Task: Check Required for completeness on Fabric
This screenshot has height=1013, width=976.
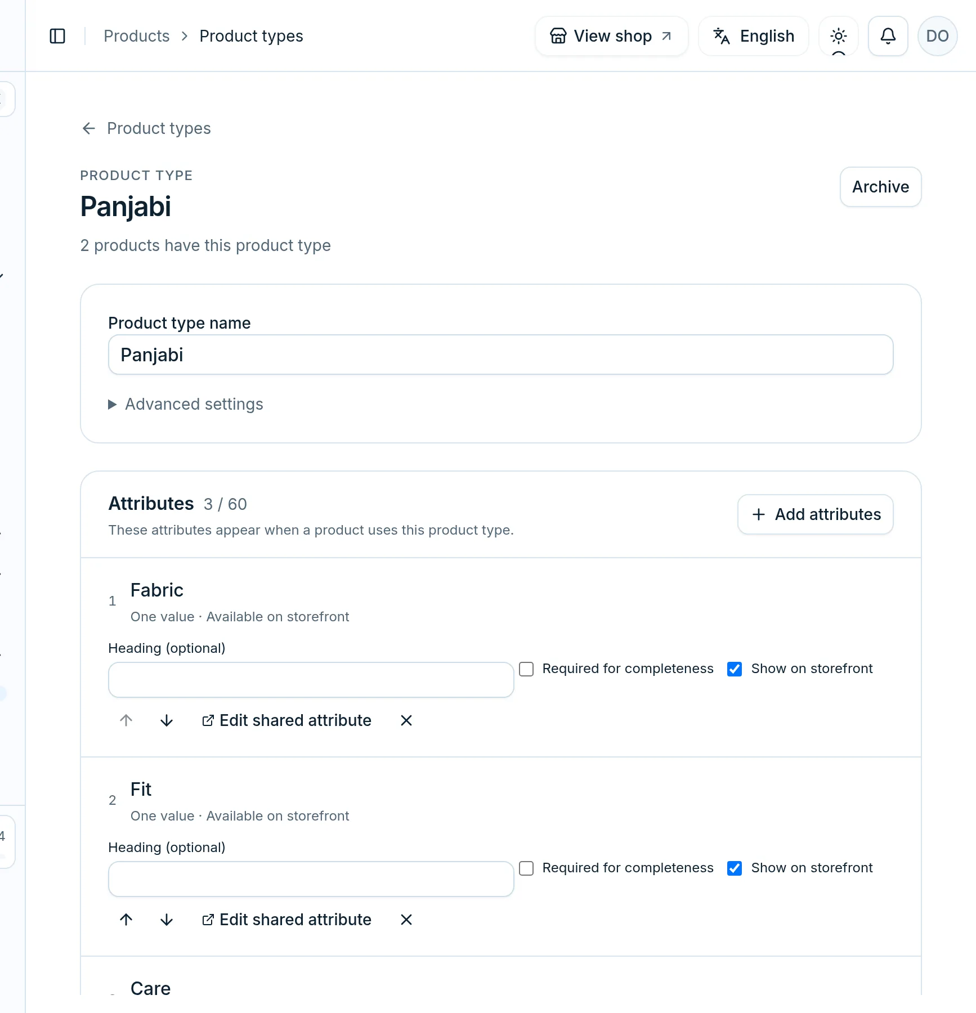Action: coord(526,669)
